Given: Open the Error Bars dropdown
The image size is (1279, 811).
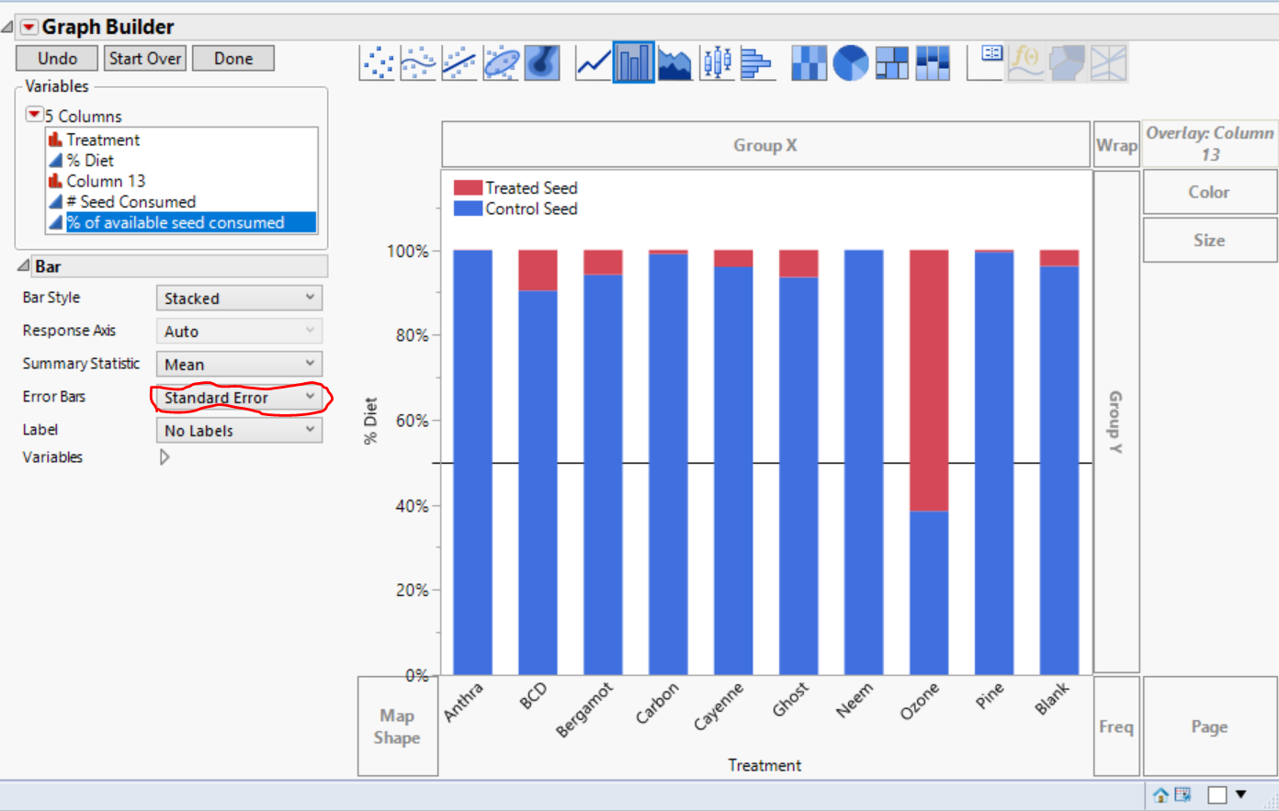Looking at the screenshot, I should [239, 398].
